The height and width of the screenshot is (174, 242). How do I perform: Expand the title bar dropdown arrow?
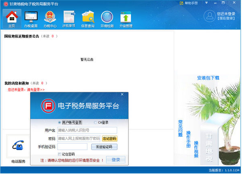pos(206,2)
